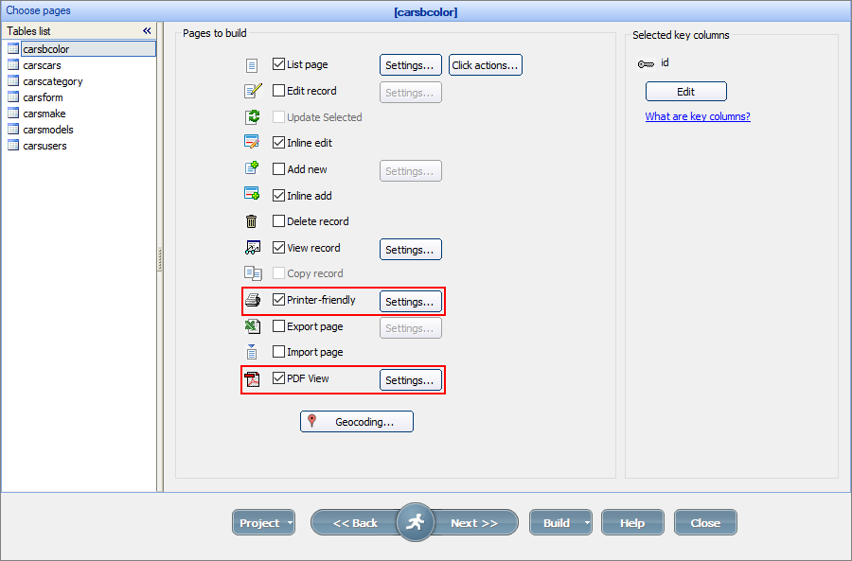This screenshot has height=561, width=852.
Task: Collapse the Tables list panel
Action: [x=147, y=30]
